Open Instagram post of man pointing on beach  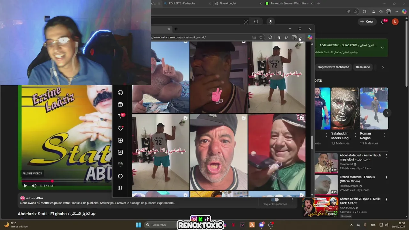click(x=161, y=77)
